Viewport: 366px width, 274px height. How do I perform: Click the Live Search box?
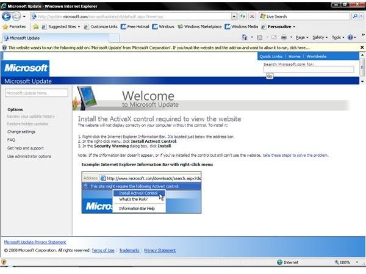pyautogui.click(x=304, y=16)
